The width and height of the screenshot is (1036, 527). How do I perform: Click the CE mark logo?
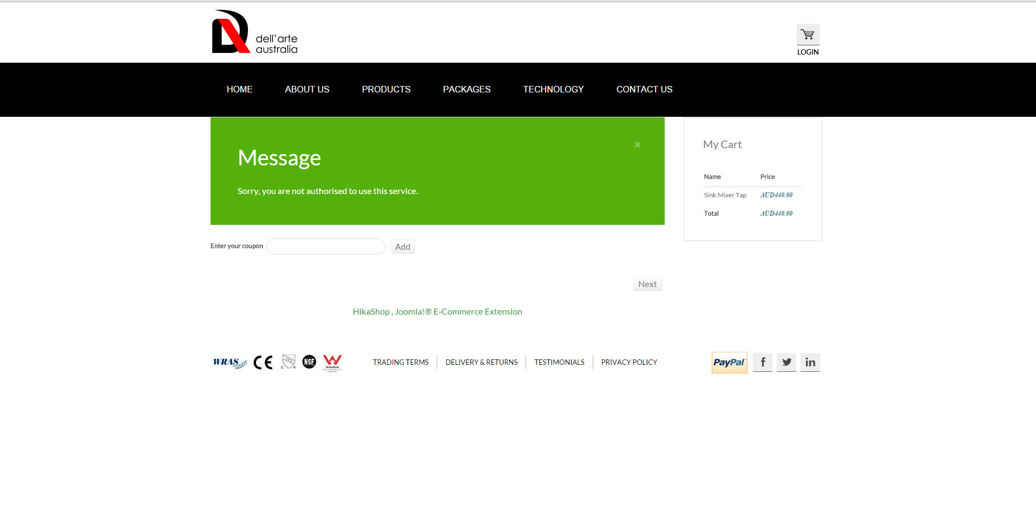pyautogui.click(x=263, y=363)
